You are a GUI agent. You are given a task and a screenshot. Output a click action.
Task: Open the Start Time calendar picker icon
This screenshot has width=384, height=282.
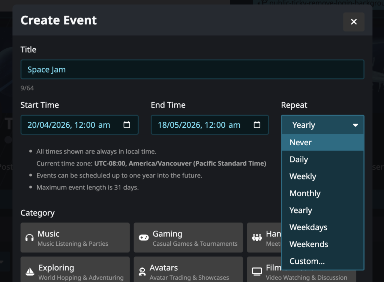(x=127, y=125)
